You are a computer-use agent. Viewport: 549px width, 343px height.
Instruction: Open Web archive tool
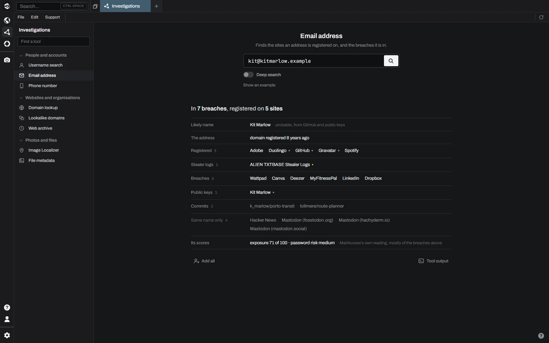pyautogui.click(x=54, y=128)
